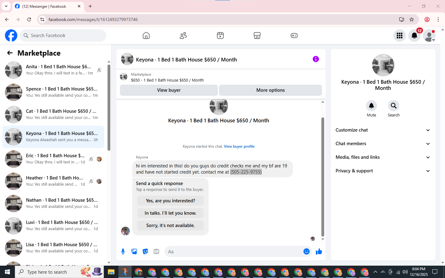Click the View buyer button

(x=169, y=90)
